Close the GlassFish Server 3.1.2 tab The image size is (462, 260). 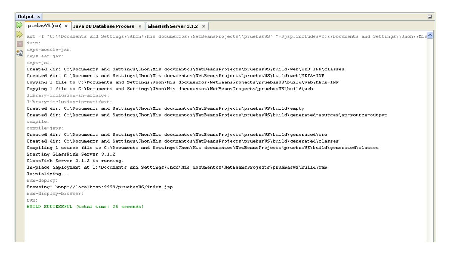coord(204,26)
